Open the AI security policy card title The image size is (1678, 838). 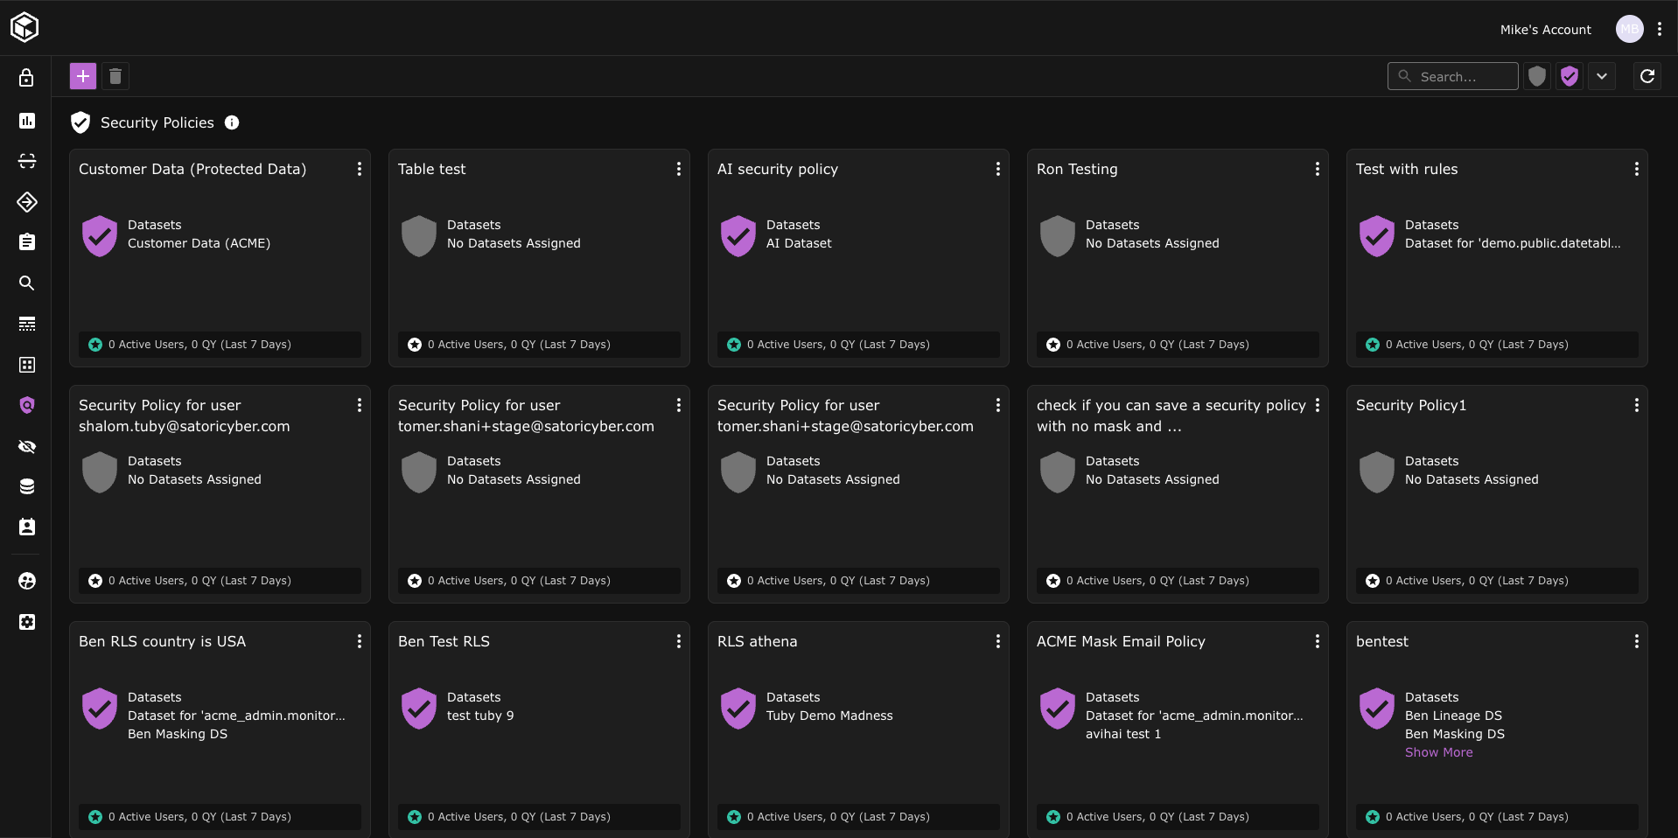[777, 169]
